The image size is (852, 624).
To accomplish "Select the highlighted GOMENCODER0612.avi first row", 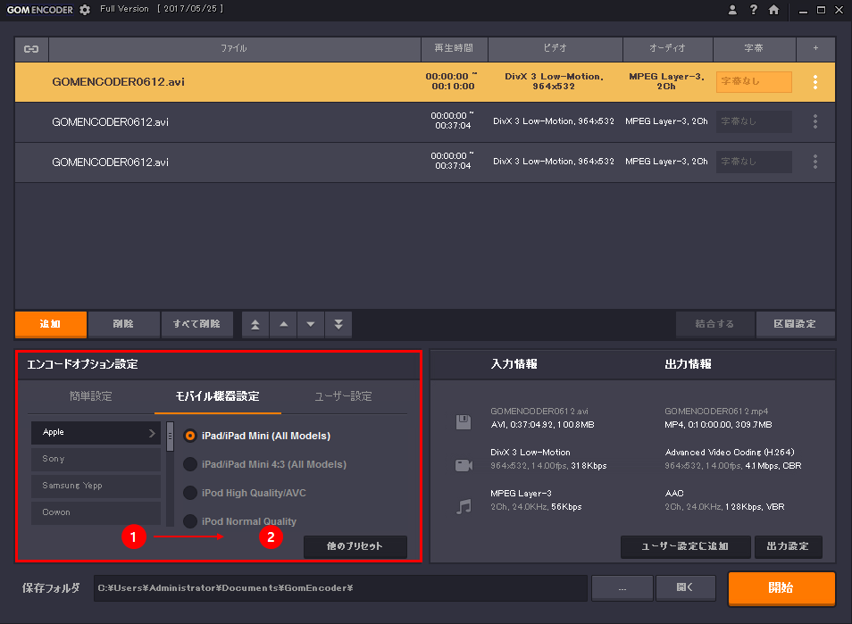I will point(425,82).
